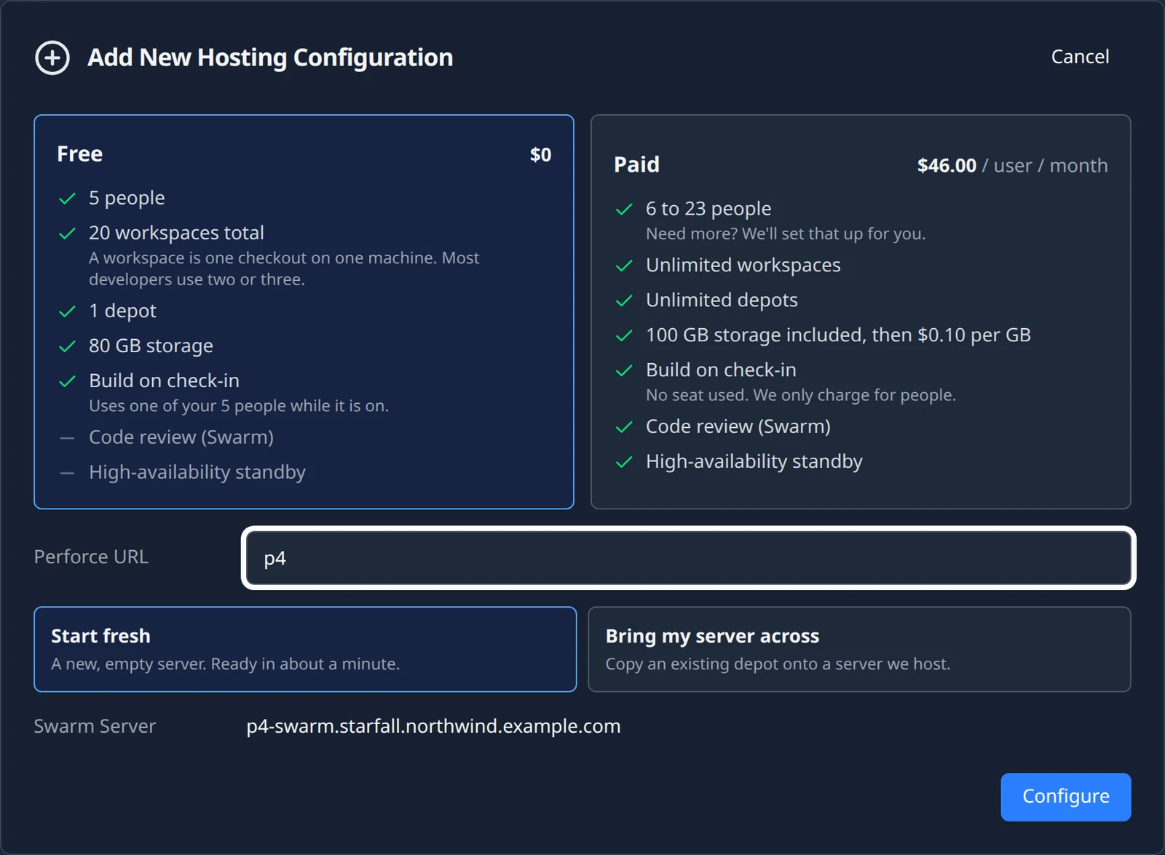
Task: Click the 'A workspace is one checkout' explanation
Action: click(284, 269)
